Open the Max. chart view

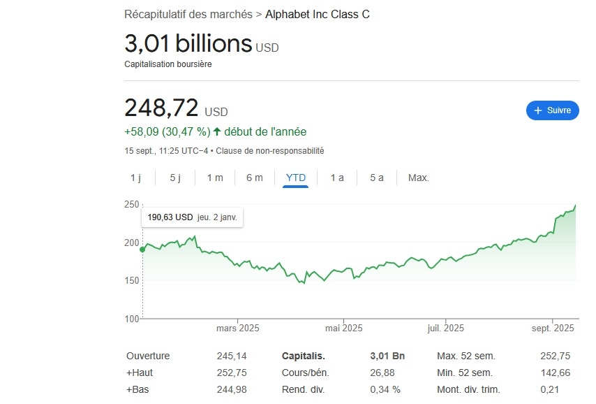(418, 178)
